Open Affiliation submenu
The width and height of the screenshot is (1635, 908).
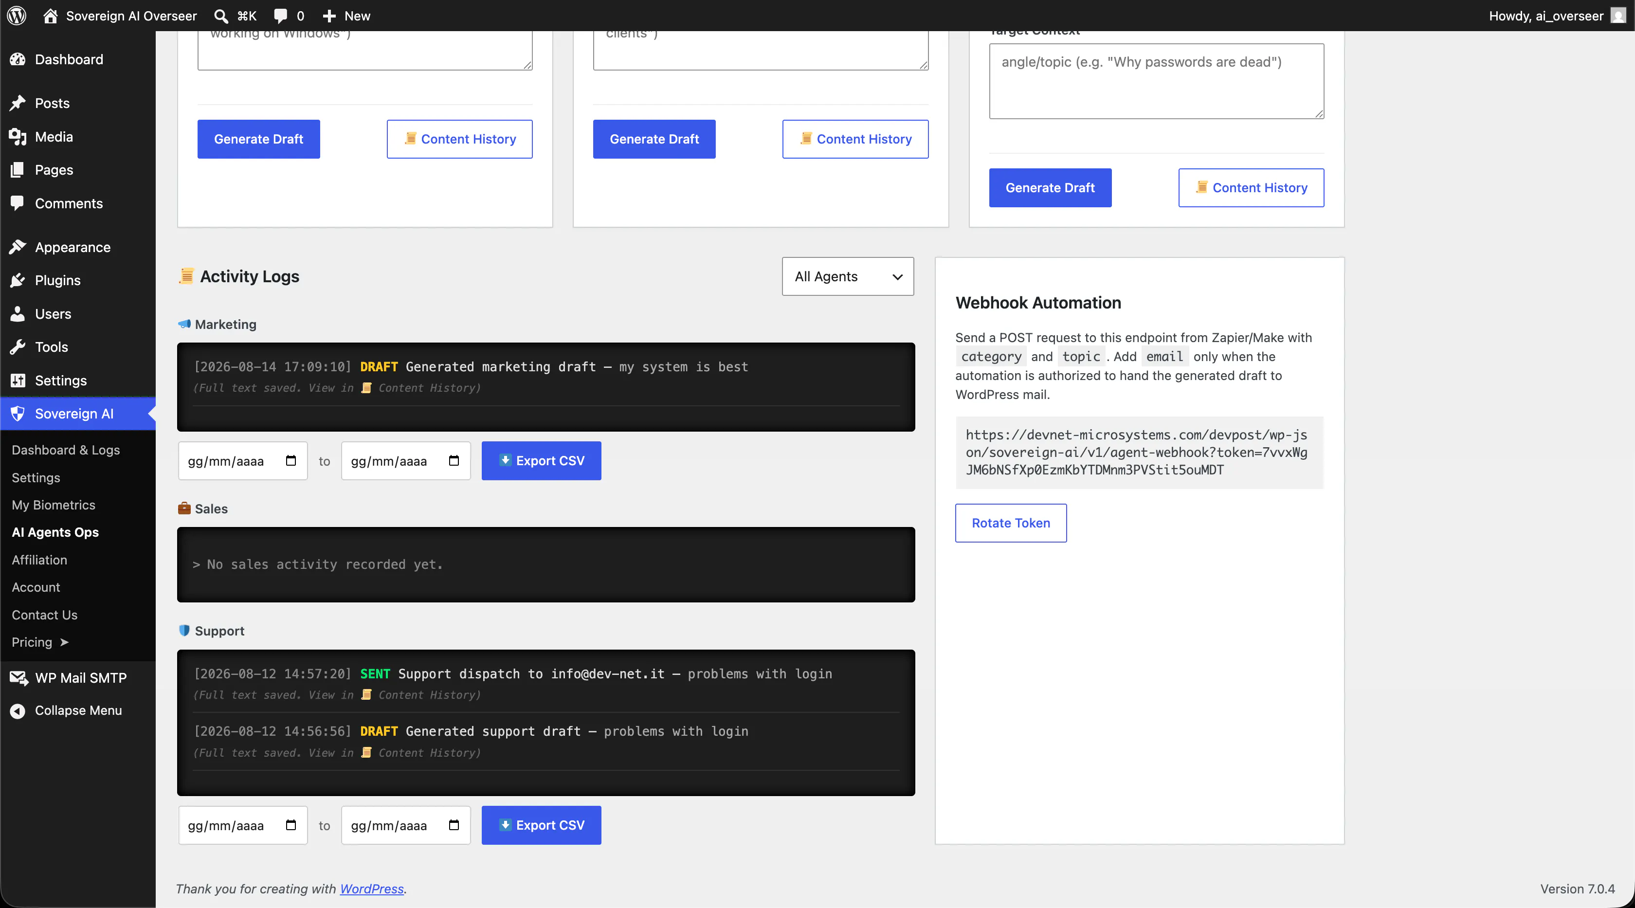point(39,560)
